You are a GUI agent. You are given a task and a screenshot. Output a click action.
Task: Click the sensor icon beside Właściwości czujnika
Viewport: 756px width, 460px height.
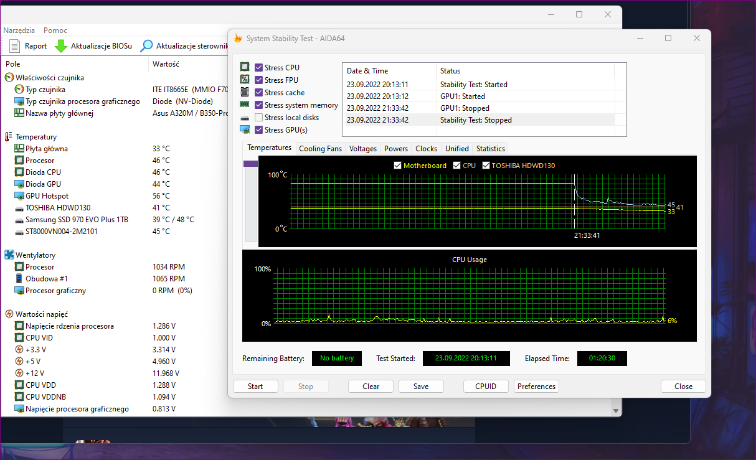(x=9, y=78)
